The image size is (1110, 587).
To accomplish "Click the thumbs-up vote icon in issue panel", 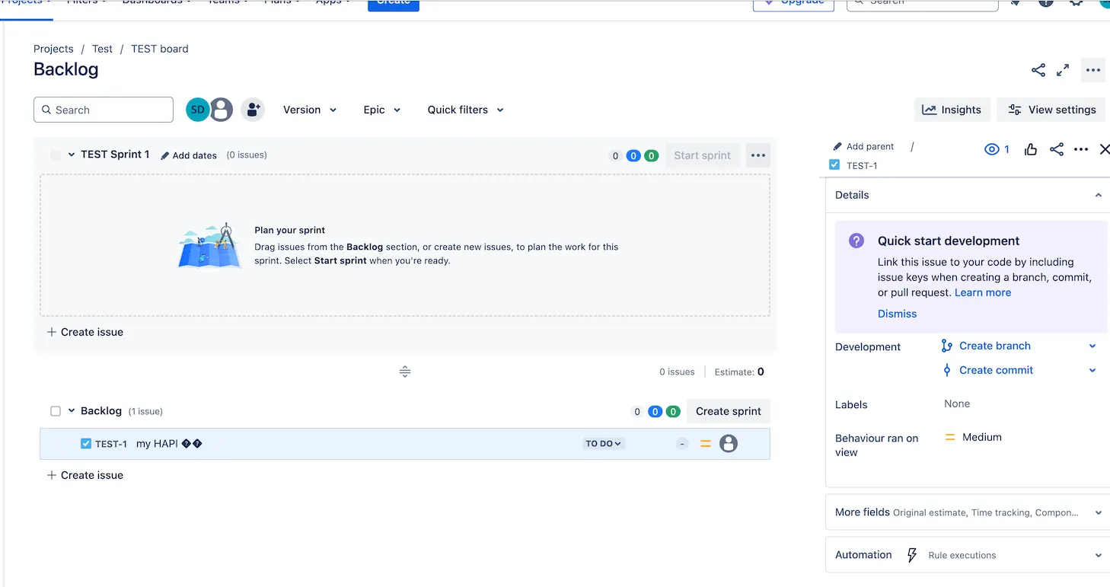I will 1031,149.
